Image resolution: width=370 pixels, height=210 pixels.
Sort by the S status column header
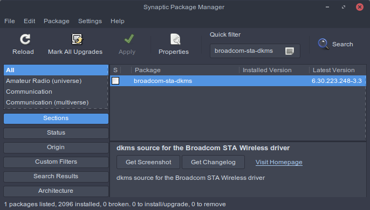click(115, 70)
